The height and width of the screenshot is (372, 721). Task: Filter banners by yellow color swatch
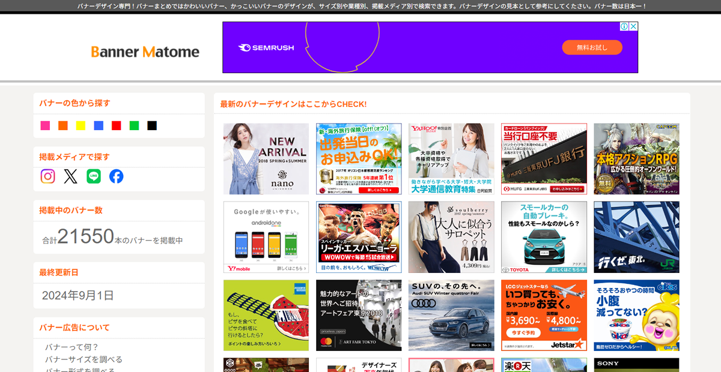[81, 125]
